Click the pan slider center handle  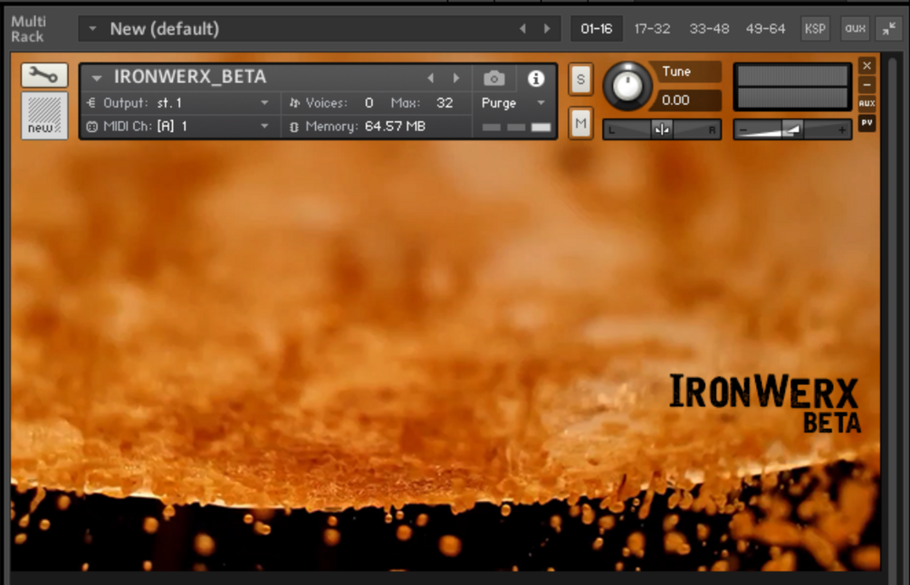point(662,130)
